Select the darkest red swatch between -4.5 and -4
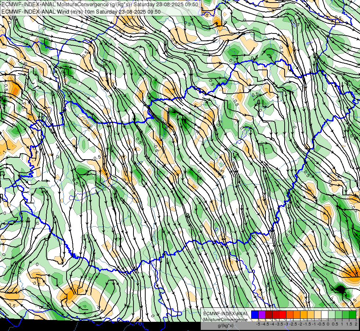360x331 pixels. pos(269,314)
